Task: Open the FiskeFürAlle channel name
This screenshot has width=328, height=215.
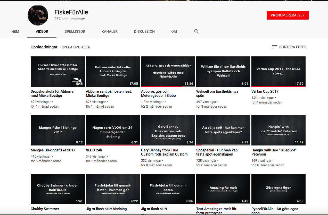Action: 71,12
